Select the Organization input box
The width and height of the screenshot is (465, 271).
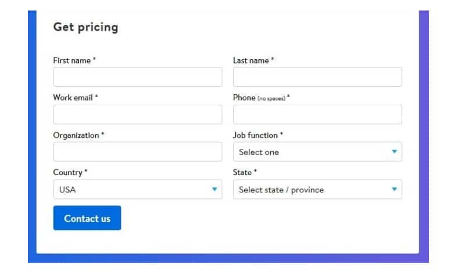coord(138,152)
